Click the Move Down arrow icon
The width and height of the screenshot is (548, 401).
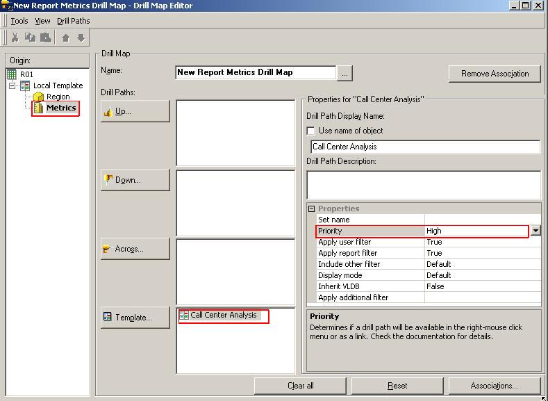81,38
